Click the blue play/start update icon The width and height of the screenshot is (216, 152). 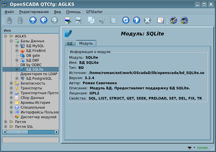click(136, 20)
